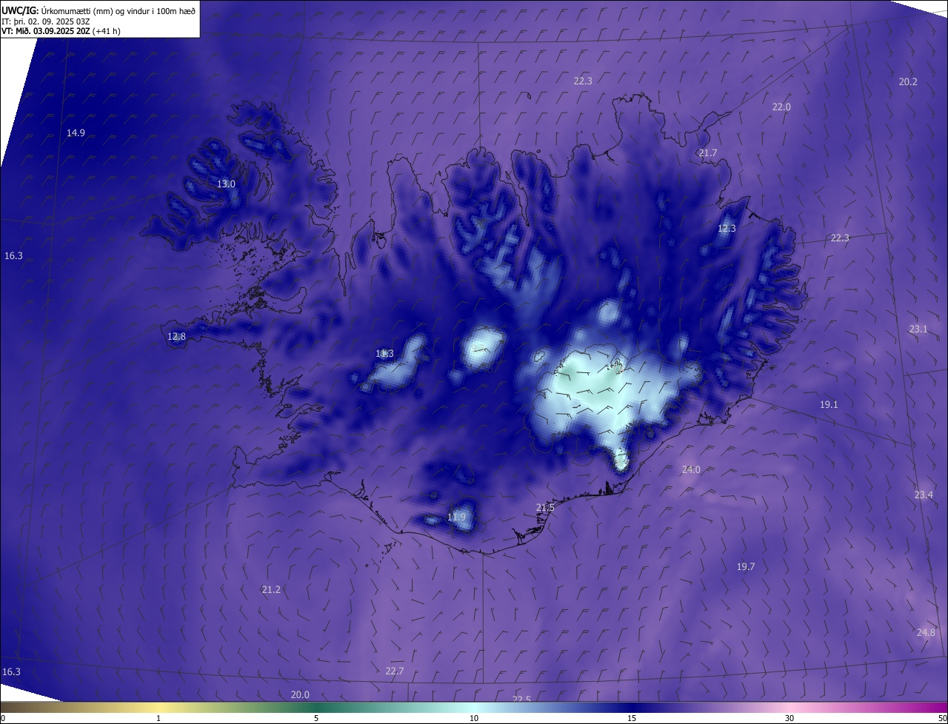Click the 21.7 value label
Image resolution: width=948 pixels, height=724 pixels.
[x=708, y=152]
